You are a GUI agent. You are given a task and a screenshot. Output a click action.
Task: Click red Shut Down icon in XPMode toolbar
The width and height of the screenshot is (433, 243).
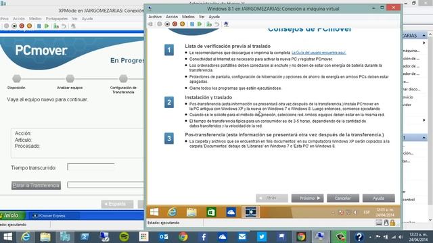coord(22,26)
